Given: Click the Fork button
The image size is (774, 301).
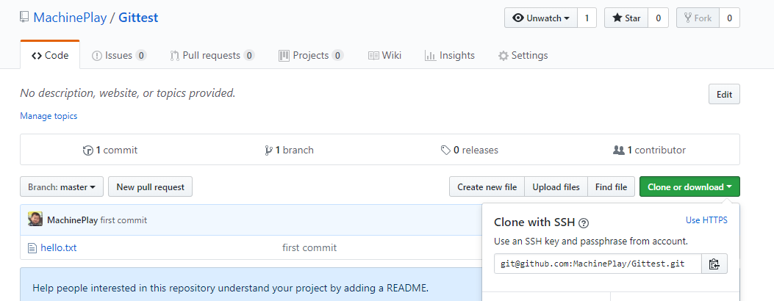Looking at the screenshot, I should click(x=698, y=18).
